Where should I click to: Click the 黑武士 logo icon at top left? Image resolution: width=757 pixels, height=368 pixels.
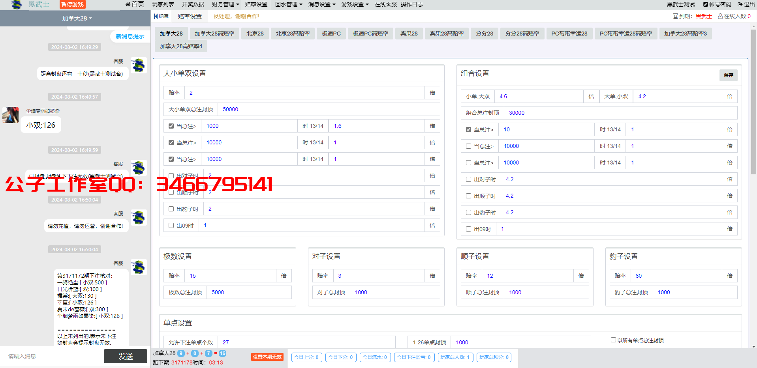click(17, 5)
